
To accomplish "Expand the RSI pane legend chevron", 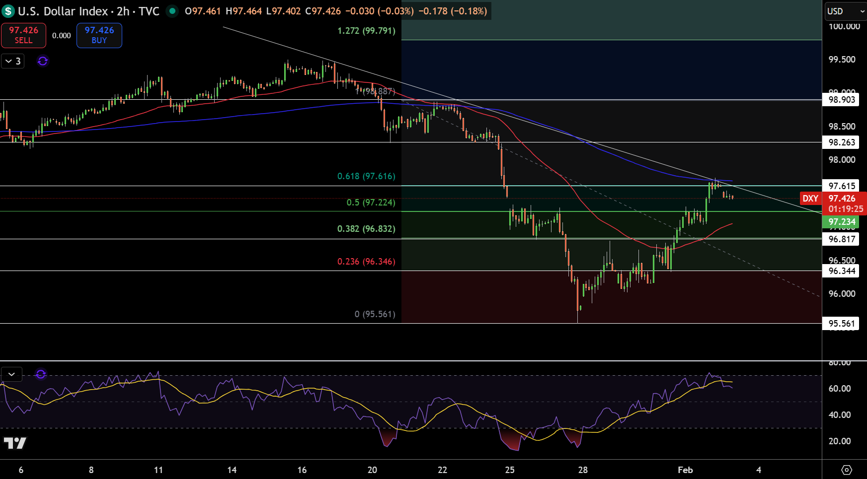I will coord(11,374).
